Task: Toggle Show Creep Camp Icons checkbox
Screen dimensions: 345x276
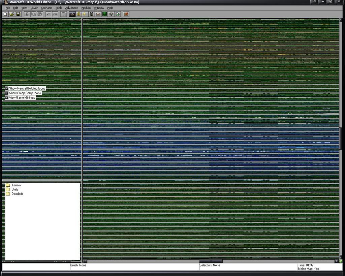Action: (7, 93)
